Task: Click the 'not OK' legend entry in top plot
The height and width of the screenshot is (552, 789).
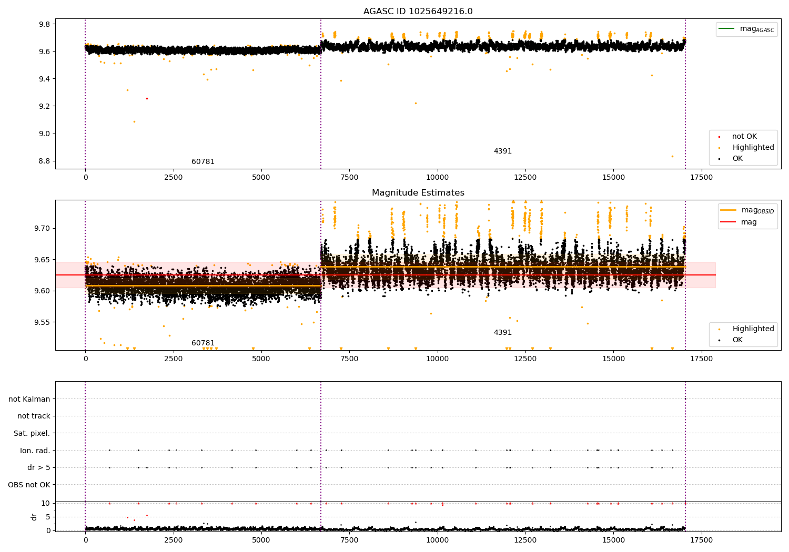Action: tap(744, 137)
